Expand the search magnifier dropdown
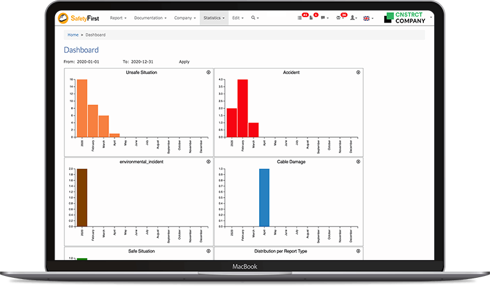The width and height of the screenshot is (490, 287). click(255, 18)
